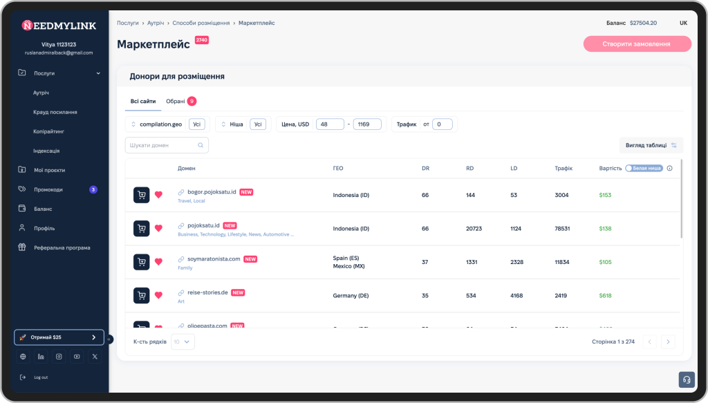The image size is (708, 403).
Task: Switch to the Всі сайти tab
Action: [x=143, y=101]
